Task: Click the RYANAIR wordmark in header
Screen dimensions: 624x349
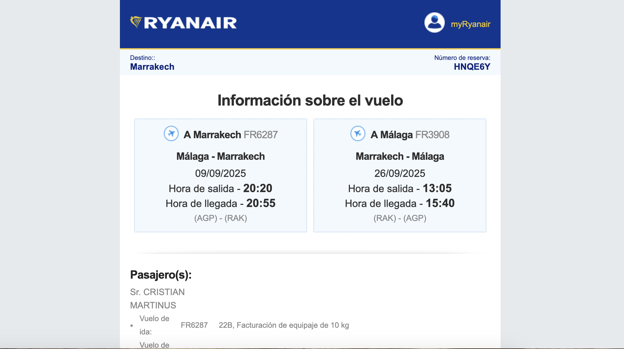Action: tap(190, 23)
